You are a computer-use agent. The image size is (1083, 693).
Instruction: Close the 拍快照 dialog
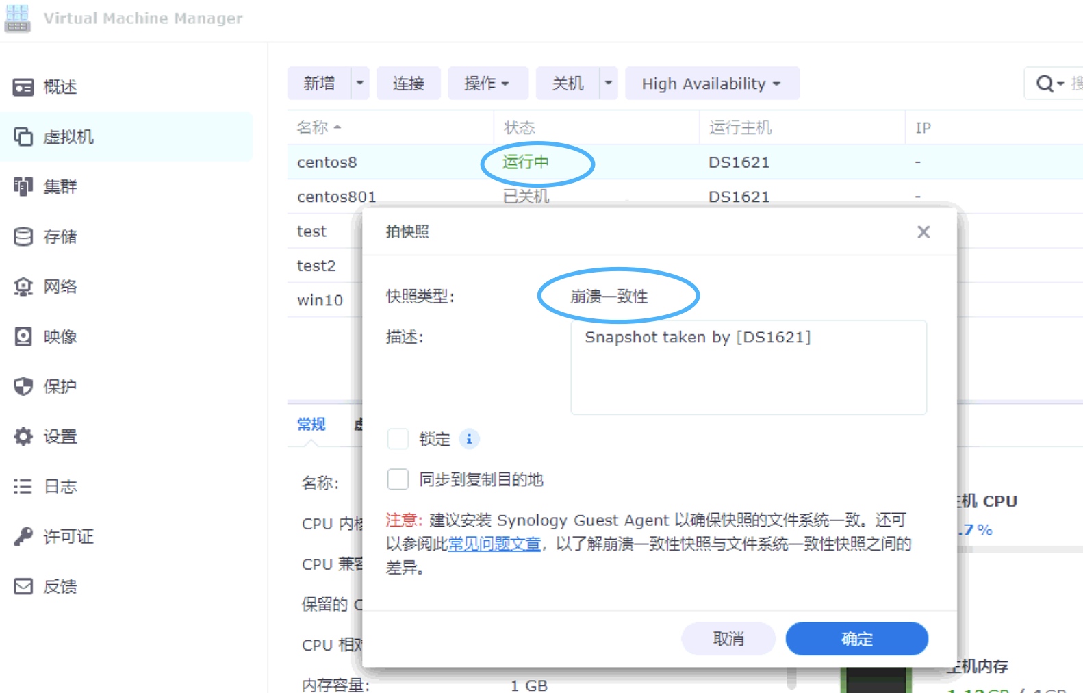[923, 232]
